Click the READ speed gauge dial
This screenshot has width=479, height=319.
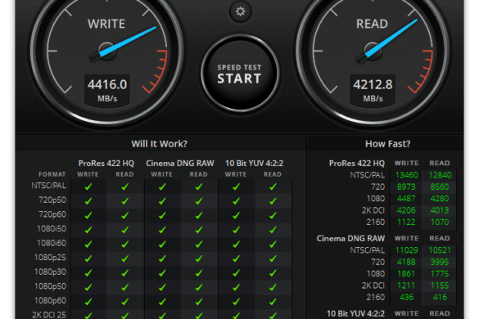point(373,52)
